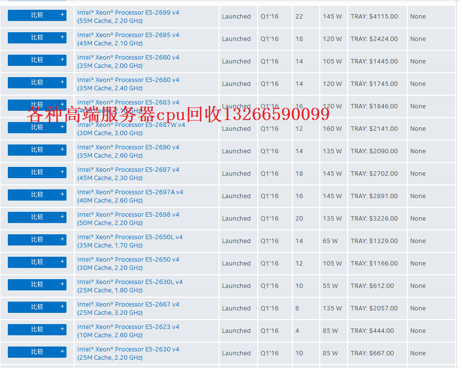Image resolution: width=463 pixels, height=368 pixels.
Task: Click the Xeon Processor E5-2683 v4 link
Action: point(128,106)
